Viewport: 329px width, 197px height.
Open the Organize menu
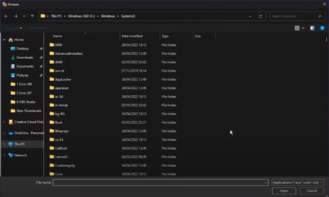pyautogui.click(x=14, y=28)
